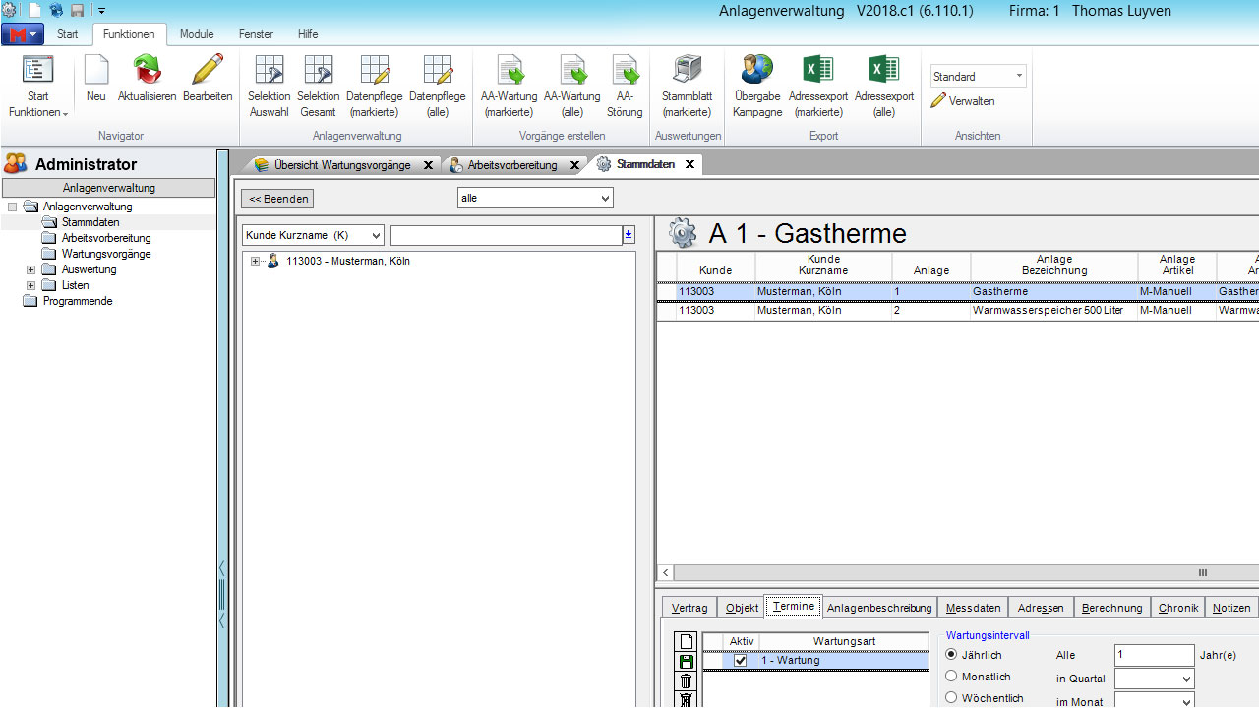Open the Kunde Kurzname (K) dropdown
The height and width of the screenshot is (708, 1259).
tap(313, 235)
